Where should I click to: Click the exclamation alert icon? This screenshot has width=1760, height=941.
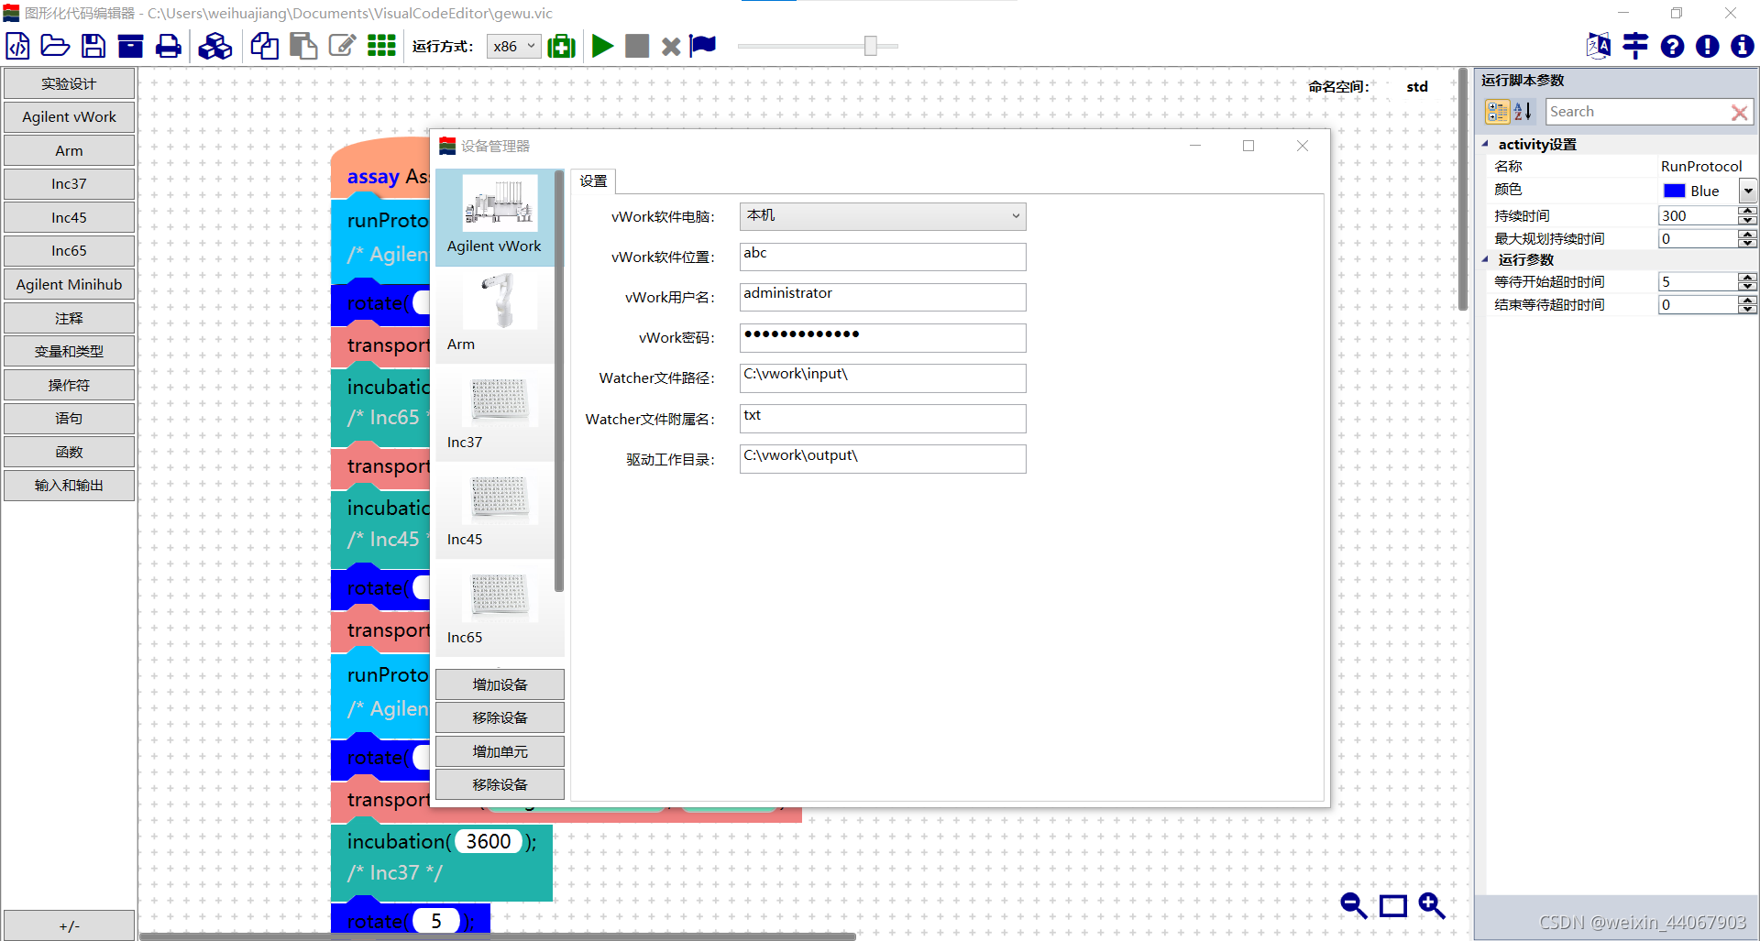click(x=1707, y=46)
